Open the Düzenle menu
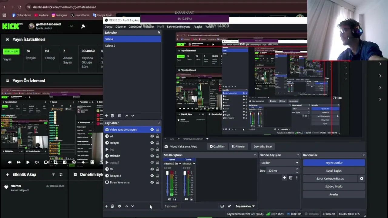This screenshot has width=388, height=218. point(121,27)
